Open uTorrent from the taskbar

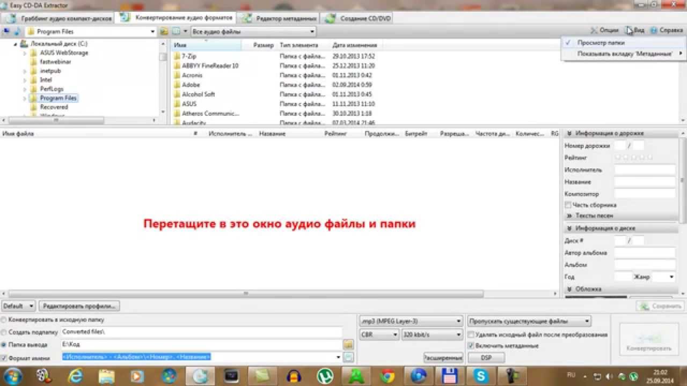(x=324, y=375)
